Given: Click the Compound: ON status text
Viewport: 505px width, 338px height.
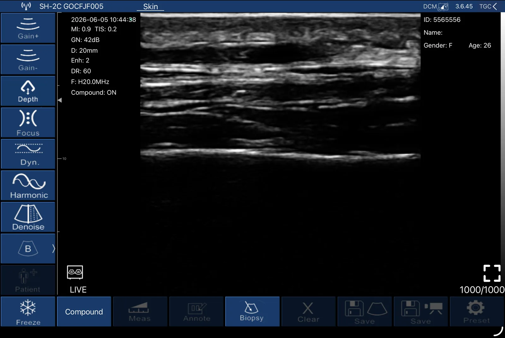Looking at the screenshot, I should (93, 93).
